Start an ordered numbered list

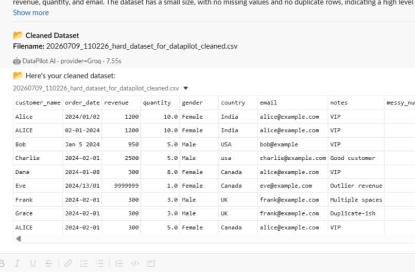pos(84,263)
